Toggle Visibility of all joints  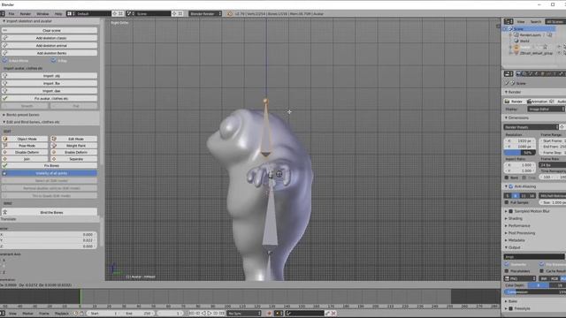pos(50,173)
